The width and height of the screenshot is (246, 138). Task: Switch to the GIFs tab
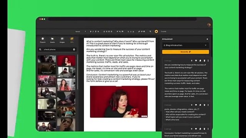(x=72, y=40)
